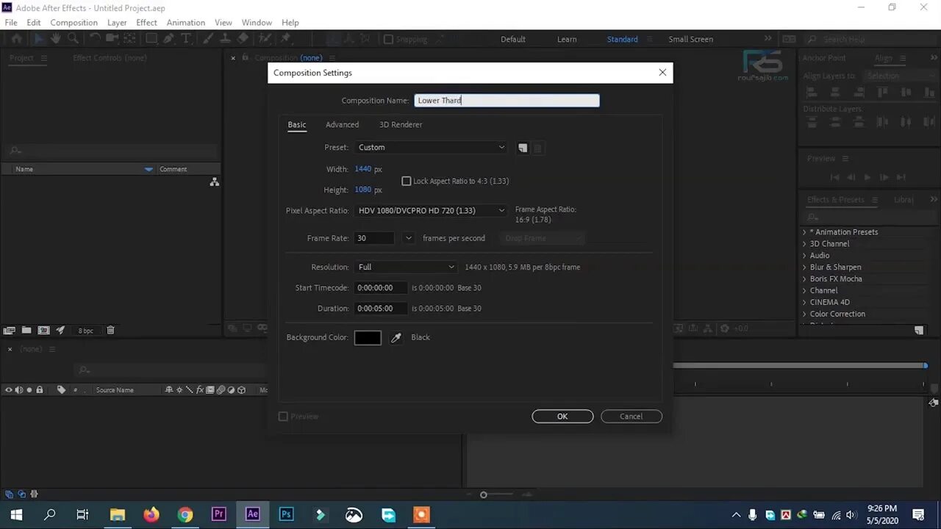Screen dimensions: 941x529
Task: Toggle Lock Aspect Ratio to 4:3 checkbox
Action: (407, 181)
